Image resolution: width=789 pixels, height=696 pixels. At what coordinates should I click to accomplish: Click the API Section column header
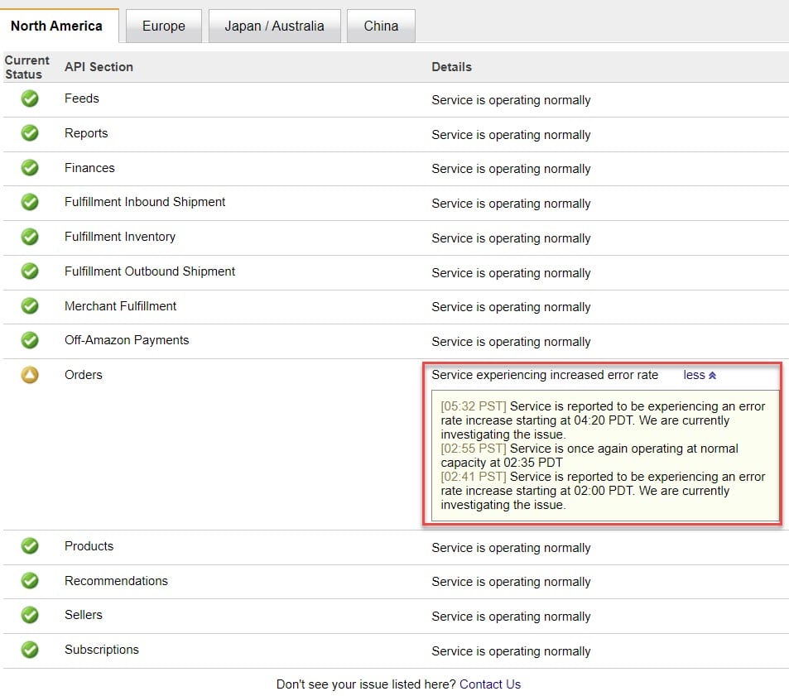[x=99, y=67]
